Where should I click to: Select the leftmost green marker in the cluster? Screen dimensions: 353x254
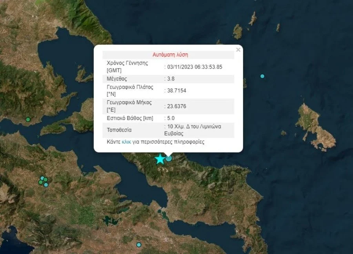pos(40,182)
